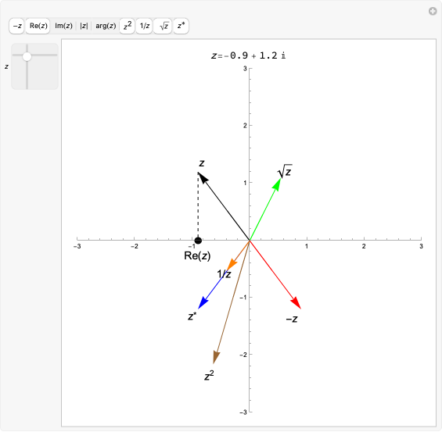This screenshot has height=432, width=442.
Task: Toggle the z* conjugate button
Action: click(x=181, y=26)
